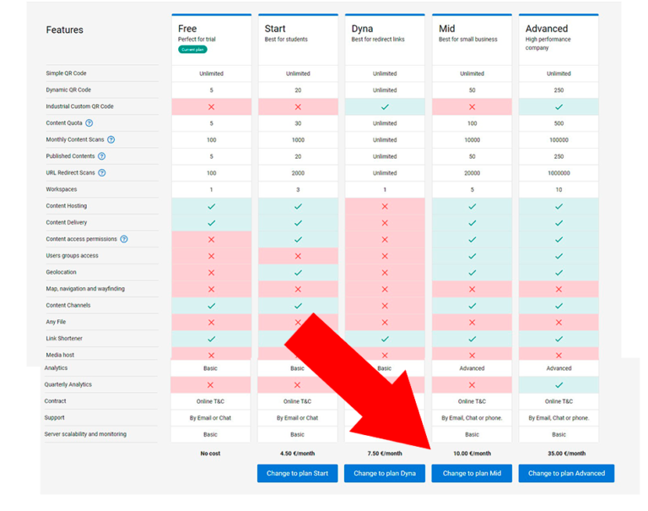Click the Link Shortener row label
The image size is (648, 511).
[x=64, y=338]
